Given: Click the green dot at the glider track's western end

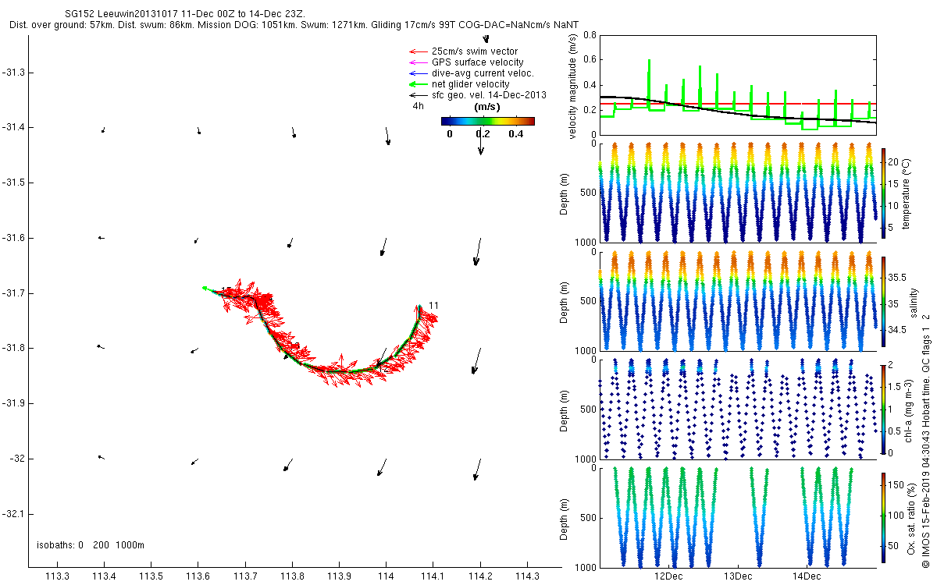Looking at the screenshot, I should (205, 288).
